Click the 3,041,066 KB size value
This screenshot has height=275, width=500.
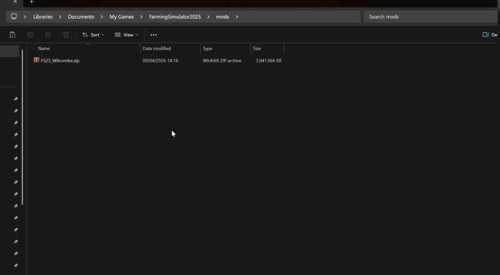268,61
